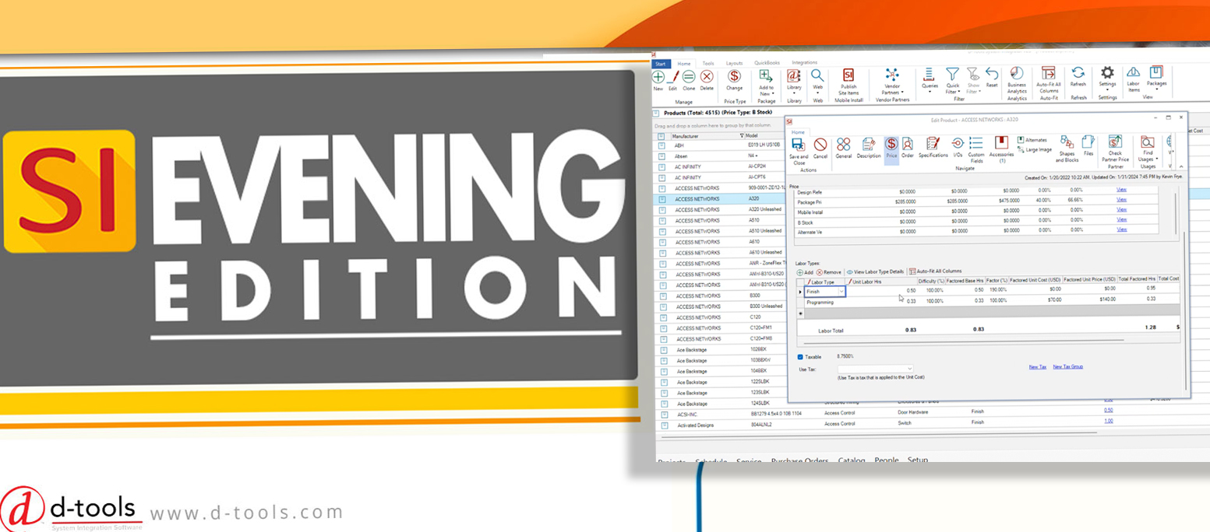Switch to the Integrations ribbon tab
The width and height of the screenshot is (1210, 532).
[805, 63]
